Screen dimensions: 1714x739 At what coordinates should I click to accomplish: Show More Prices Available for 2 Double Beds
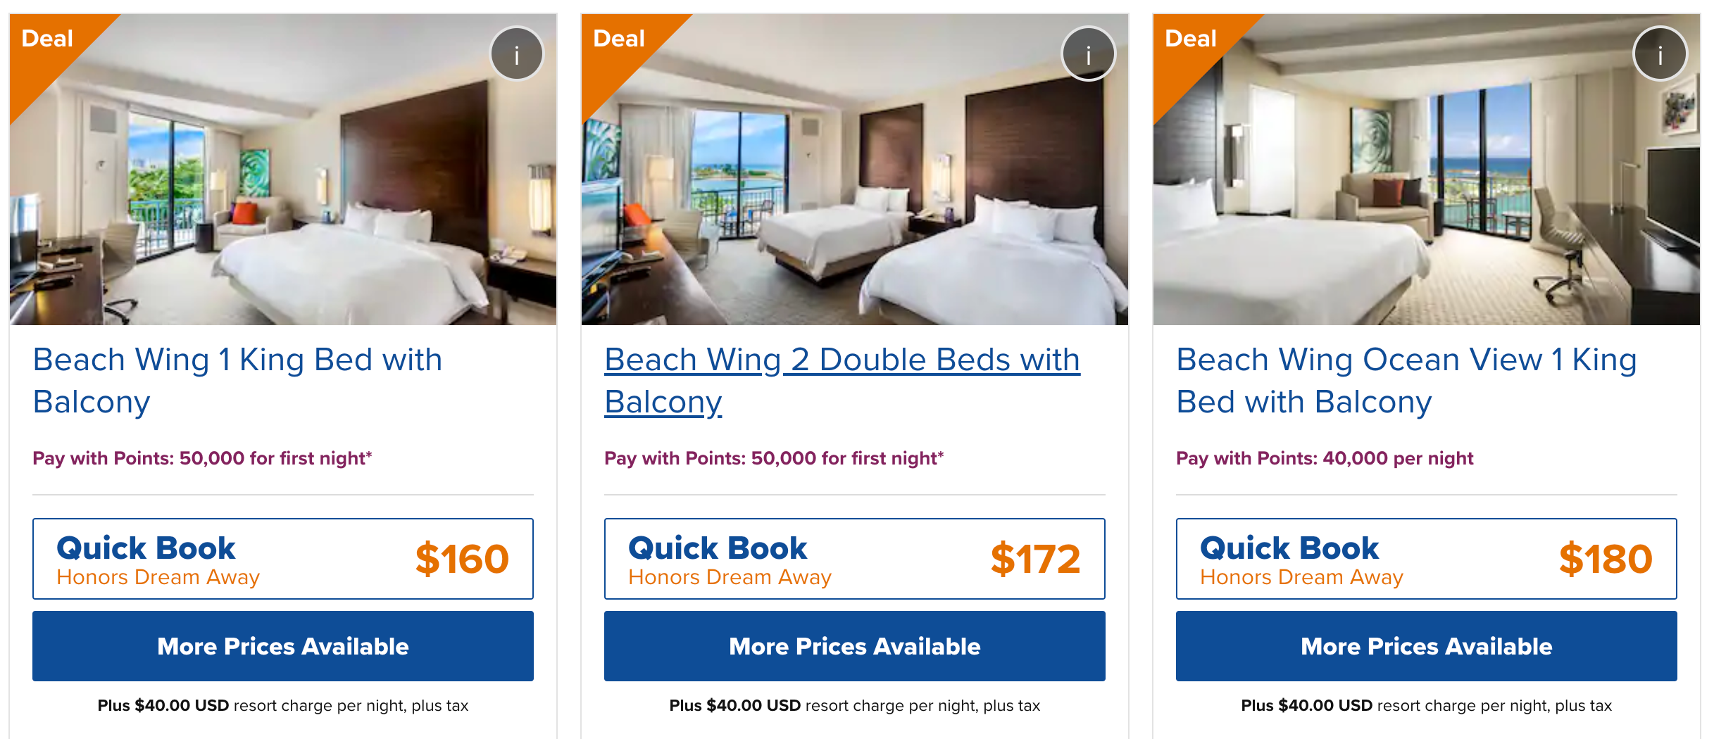855,646
